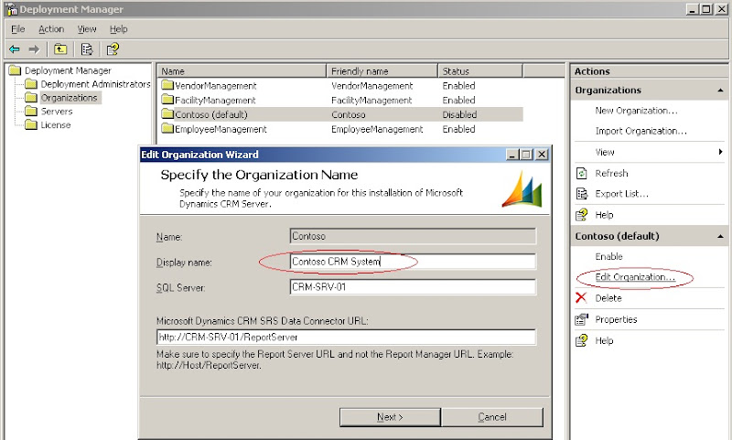732x440 pixels.
Task: Click the FacilityManagement folder icon
Action: click(x=167, y=100)
